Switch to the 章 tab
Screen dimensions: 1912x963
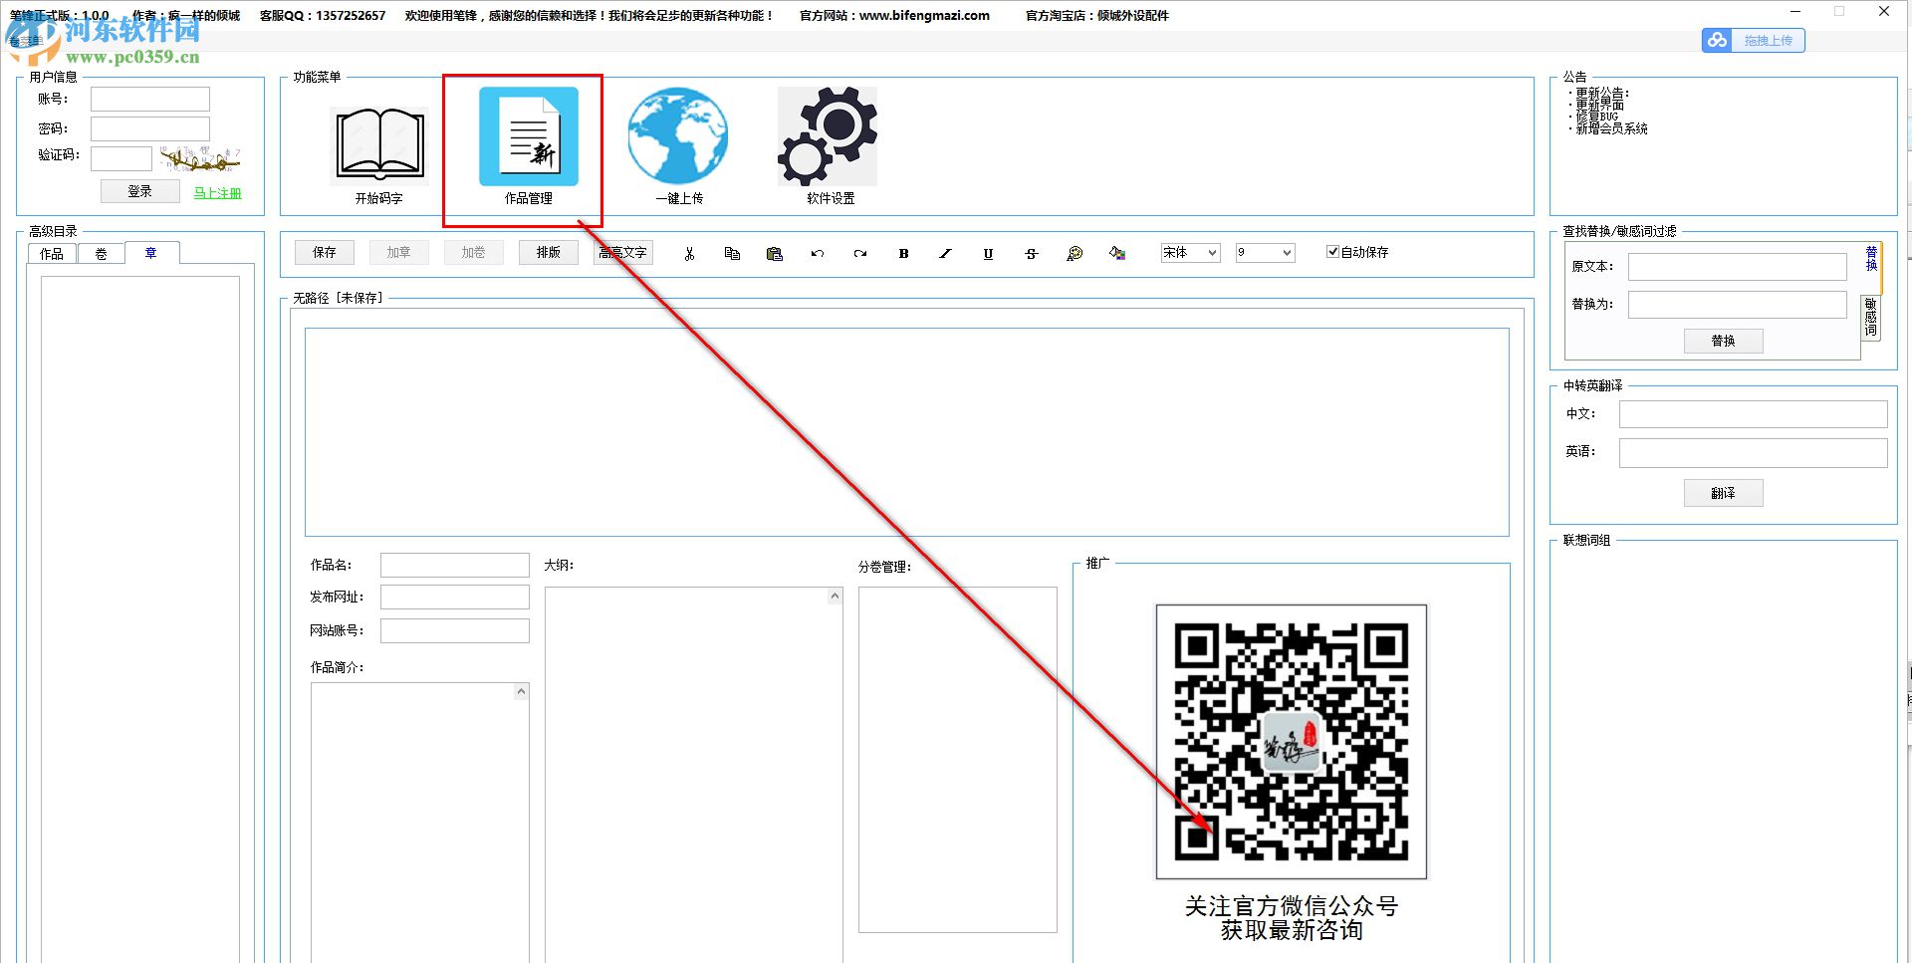pos(151,253)
